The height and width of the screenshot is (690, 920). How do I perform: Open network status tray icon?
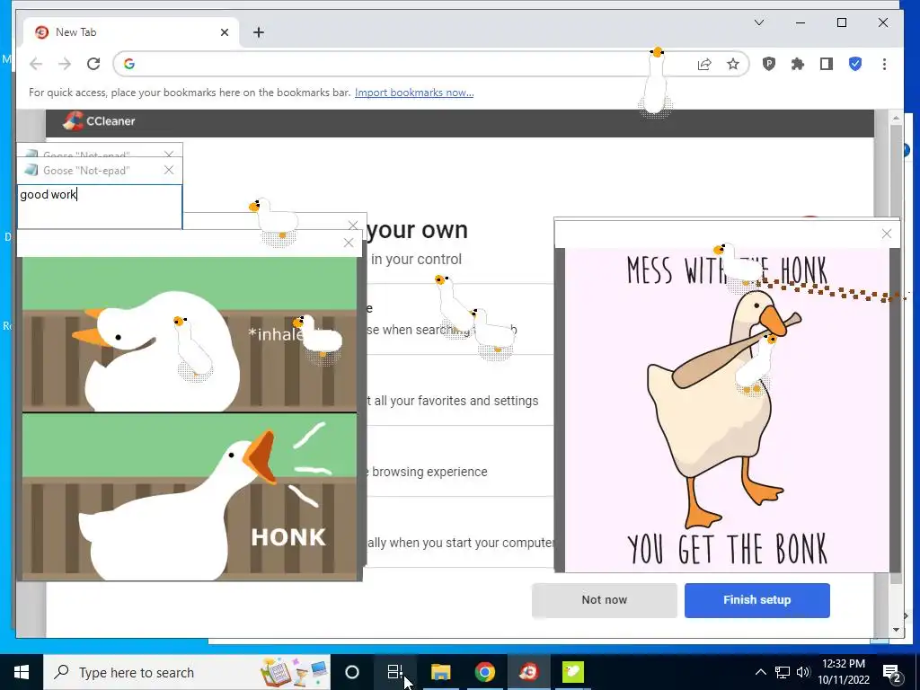tap(783, 672)
